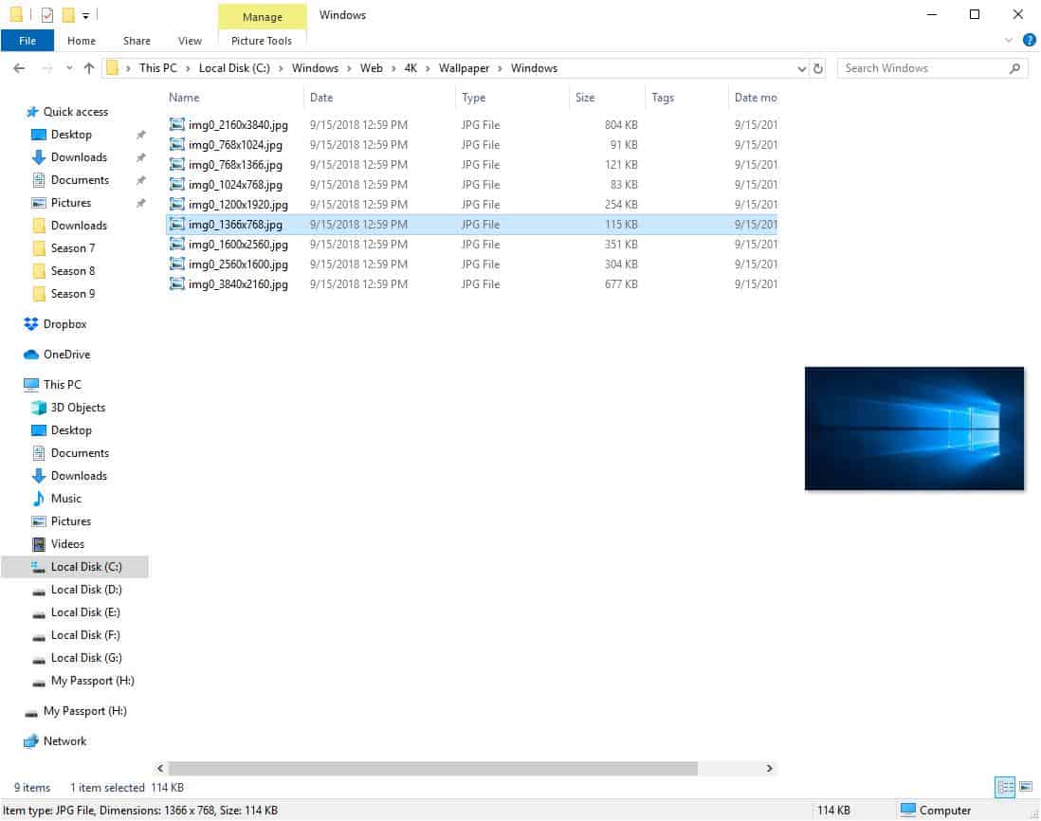Expand the address bar history dropdown

click(x=801, y=68)
